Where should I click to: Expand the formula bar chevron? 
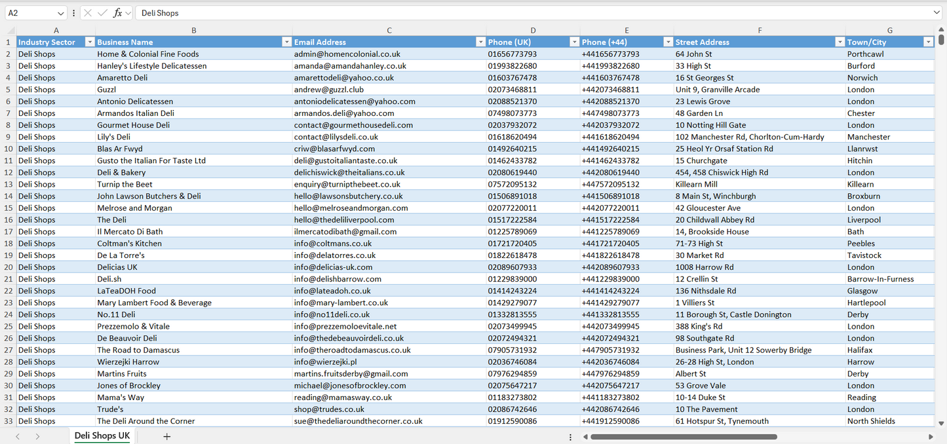pos(937,12)
